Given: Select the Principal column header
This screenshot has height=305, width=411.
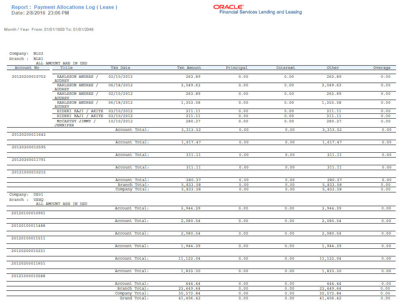Looking at the screenshot, I should point(236,68).
